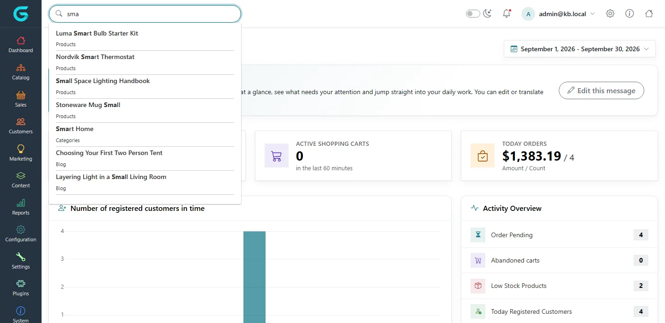
Task: Open Dashboard from the sidebar
Action: tap(21, 45)
